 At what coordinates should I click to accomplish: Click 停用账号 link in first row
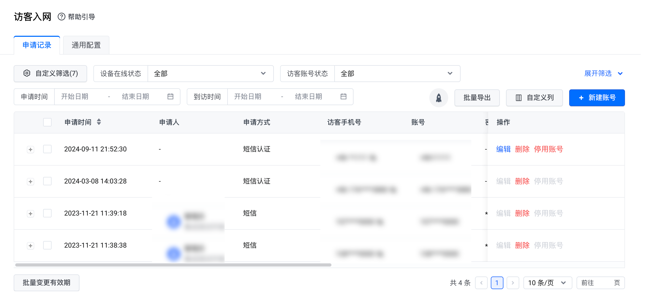tap(548, 149)
